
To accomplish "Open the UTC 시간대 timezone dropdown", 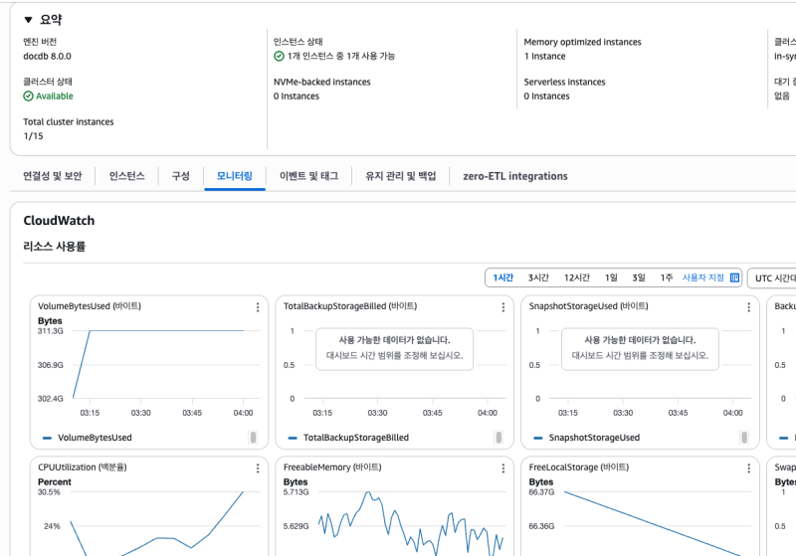I will pos(773,278).
